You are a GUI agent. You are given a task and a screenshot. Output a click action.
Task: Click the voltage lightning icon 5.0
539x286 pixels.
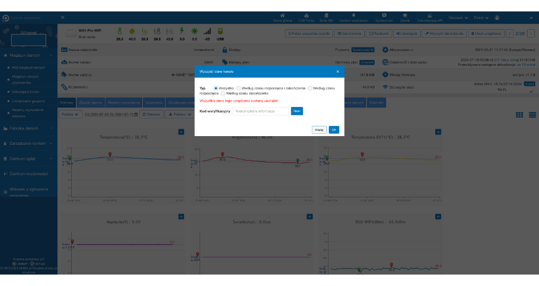(182, 31)
